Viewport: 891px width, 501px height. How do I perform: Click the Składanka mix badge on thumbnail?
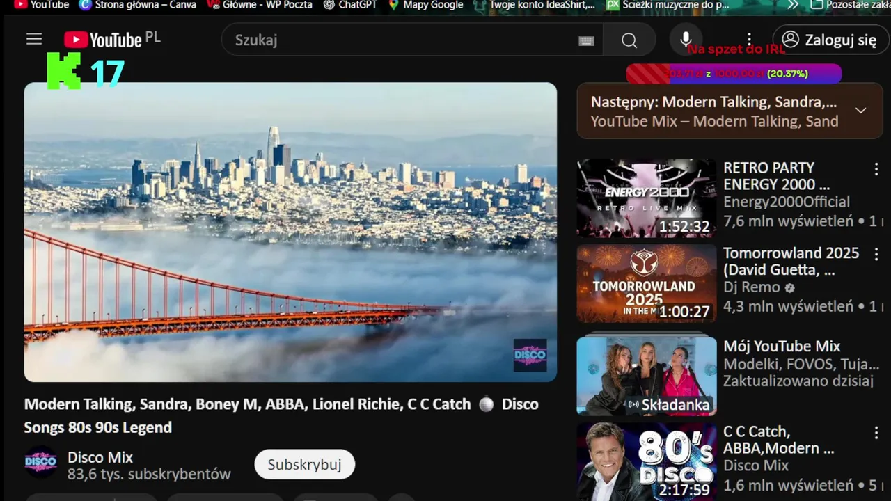(669, 404)
